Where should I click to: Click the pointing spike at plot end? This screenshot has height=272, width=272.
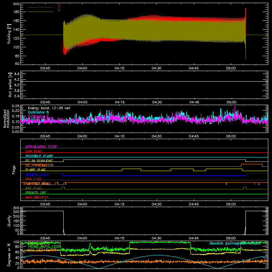[x=245, y=34]
